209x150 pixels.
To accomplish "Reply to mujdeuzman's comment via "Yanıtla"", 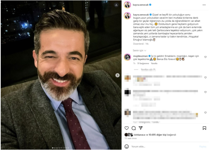I will (154, 63).
